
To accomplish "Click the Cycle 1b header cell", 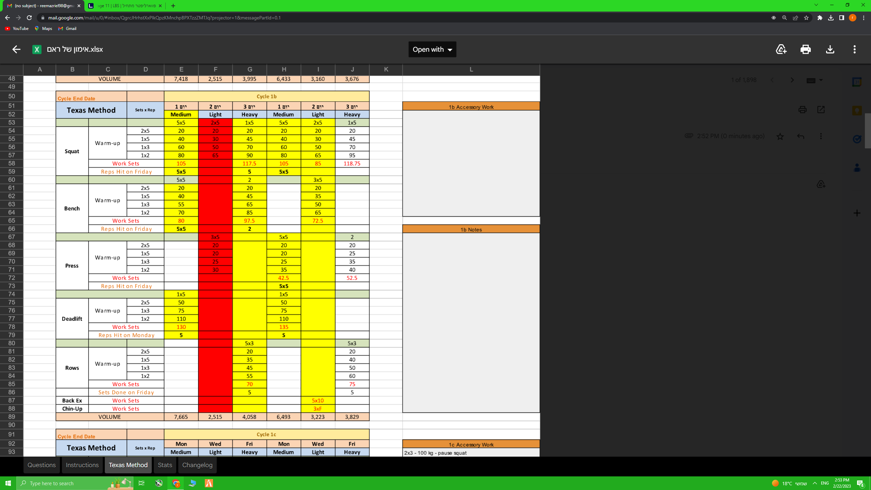I will 267,96.
